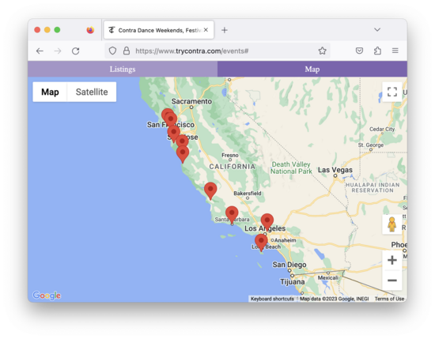
Task: Click the trycontra.com URL address field
Action: 217,51
